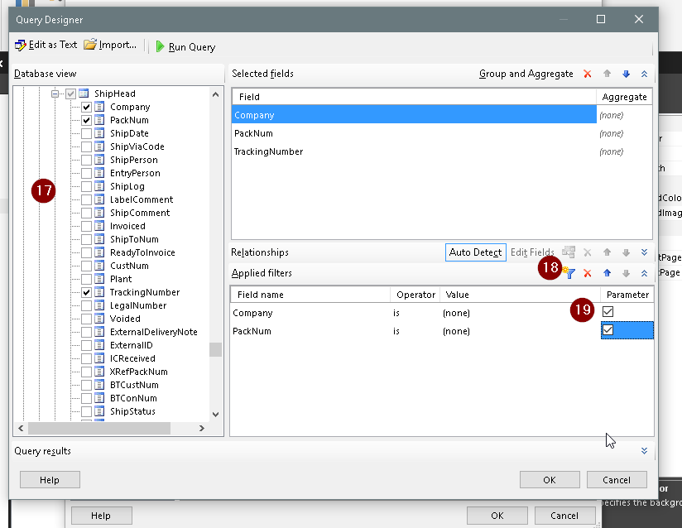Run the query with green play icon

tap(161, 47)
